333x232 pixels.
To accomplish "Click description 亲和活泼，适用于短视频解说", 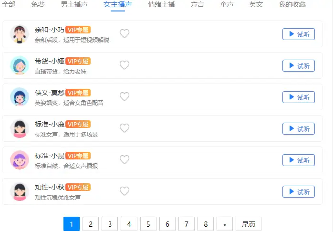I will [72, 40].
